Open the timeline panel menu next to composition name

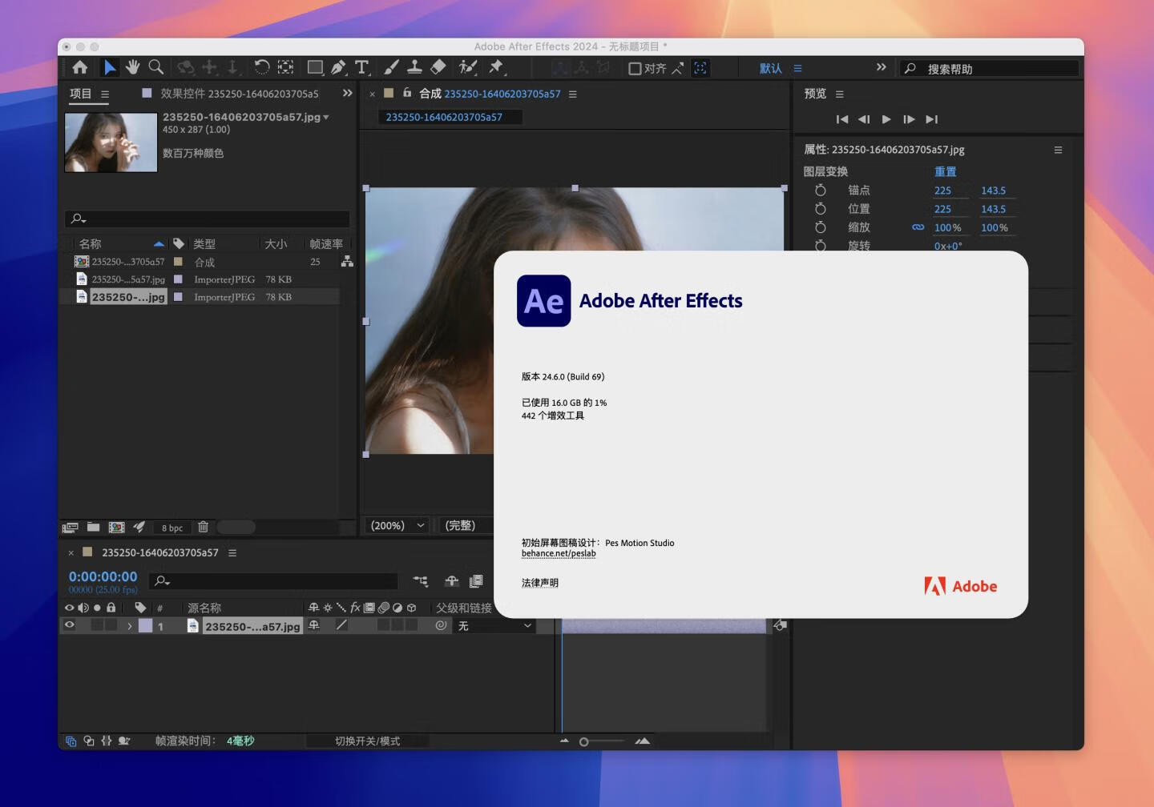point(232,552)
